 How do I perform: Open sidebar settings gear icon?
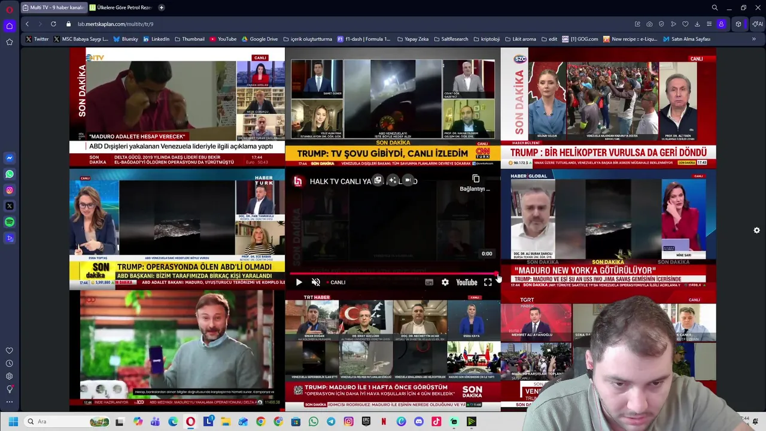point(9,377)
